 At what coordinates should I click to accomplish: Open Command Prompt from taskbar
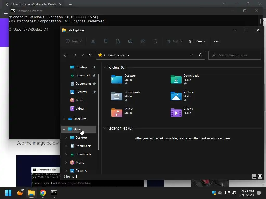coord(54,193)
